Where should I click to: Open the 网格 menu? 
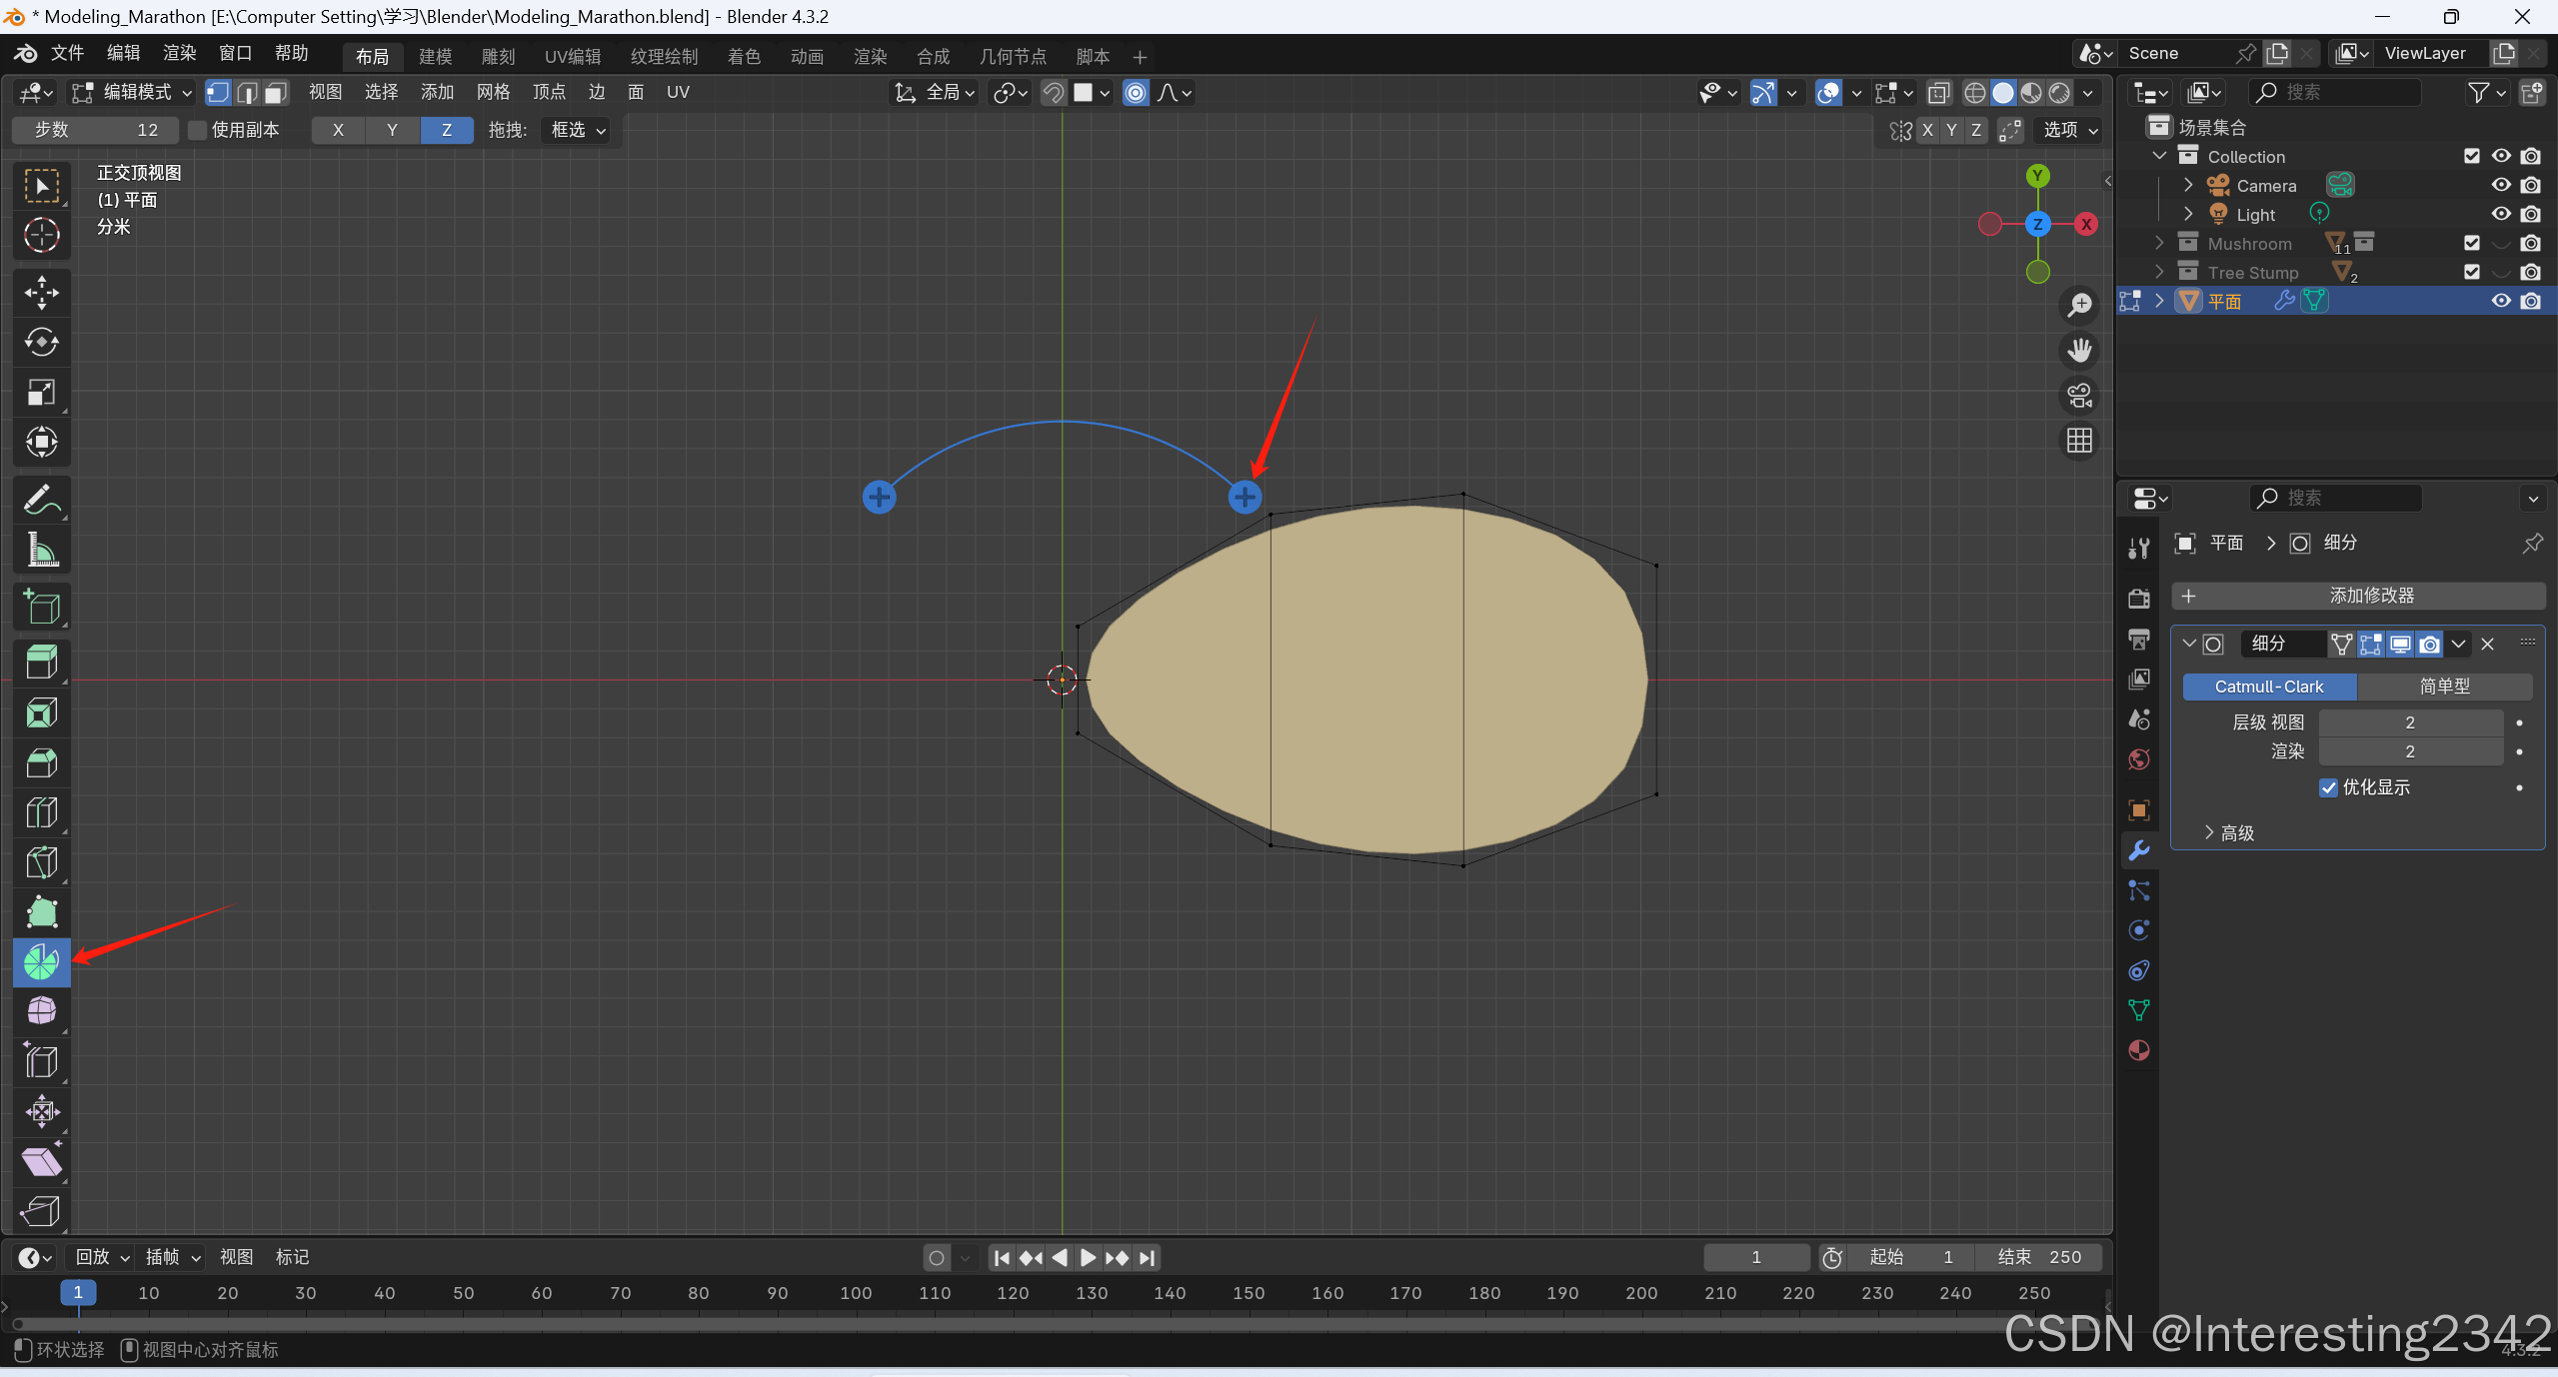click(x=493, y=92)
